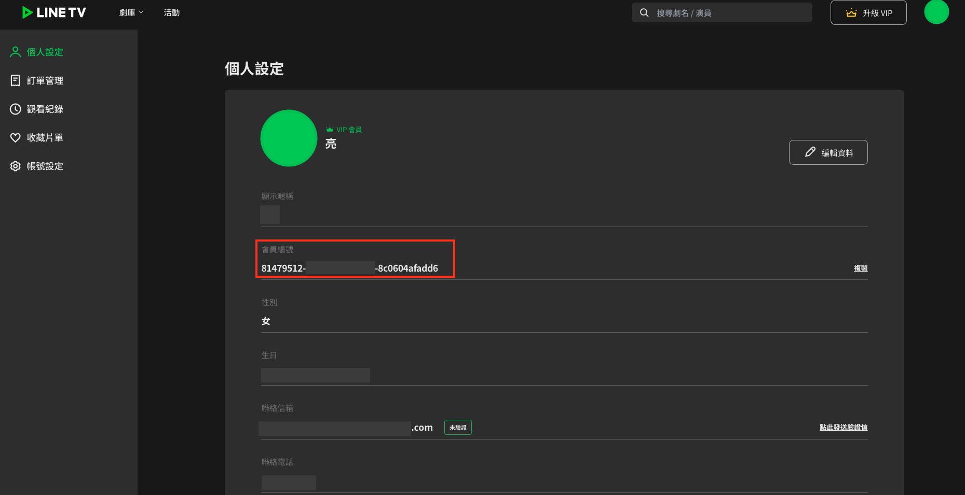Click the person icon beside 個人設定

click(x=16, y=52)
